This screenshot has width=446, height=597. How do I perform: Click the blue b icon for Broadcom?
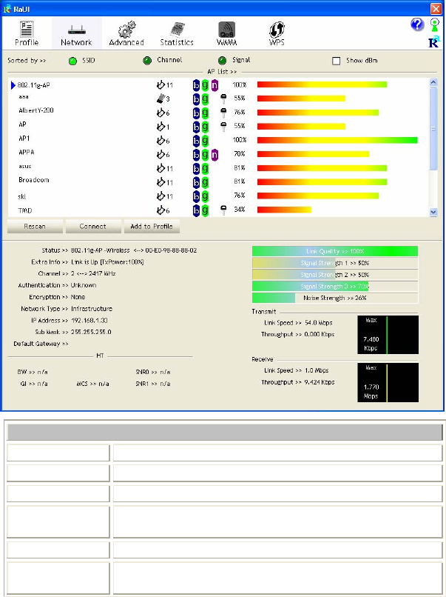pyautogui.click(x=196, y=182)
